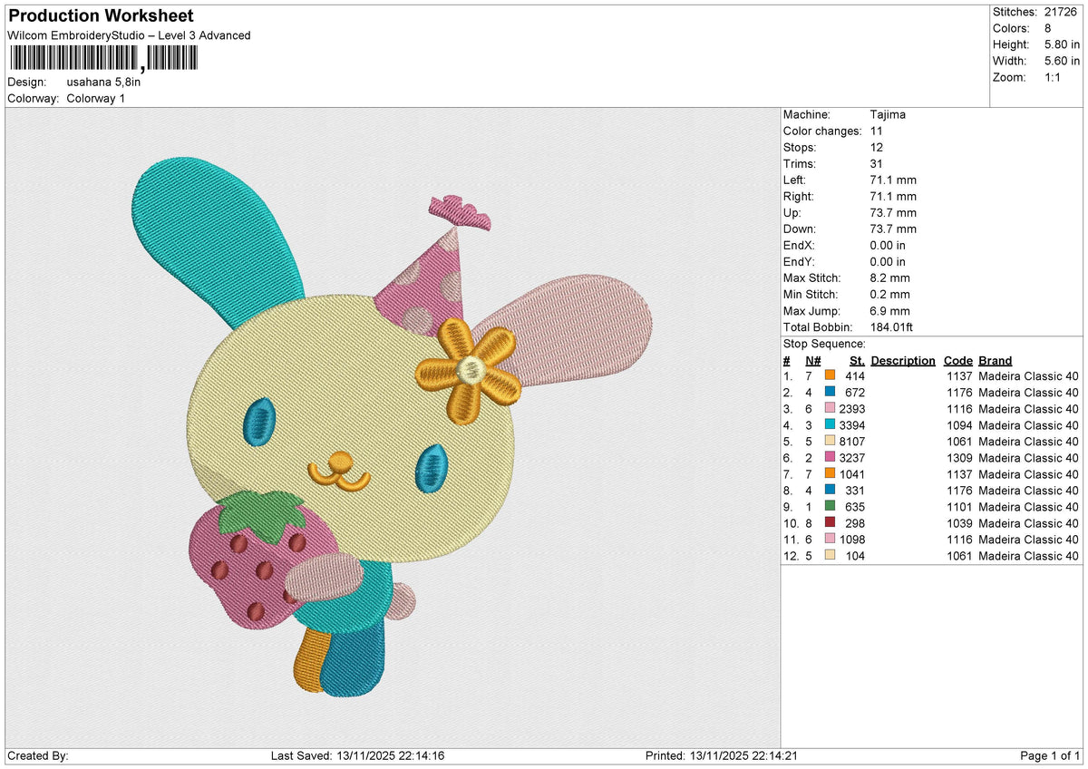
Task: Click stitch count '414' in row 1
Action: [x=855, y=376]
